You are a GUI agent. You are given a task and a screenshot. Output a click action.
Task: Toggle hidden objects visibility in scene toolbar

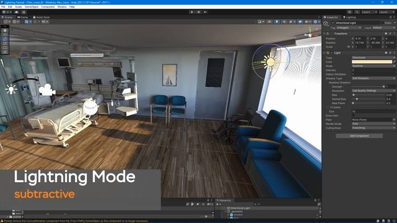point(300,22)
